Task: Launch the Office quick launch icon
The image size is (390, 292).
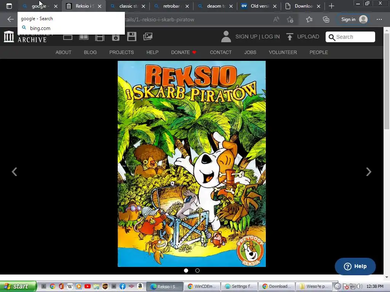Action: 61,286
